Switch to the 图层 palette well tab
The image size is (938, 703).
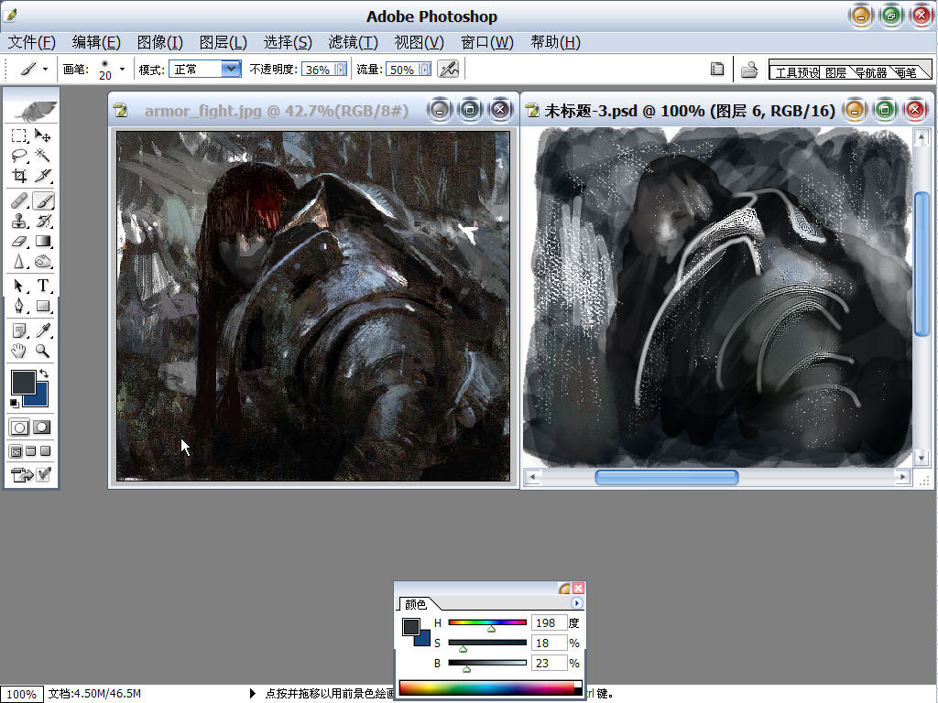coord(835,72)
